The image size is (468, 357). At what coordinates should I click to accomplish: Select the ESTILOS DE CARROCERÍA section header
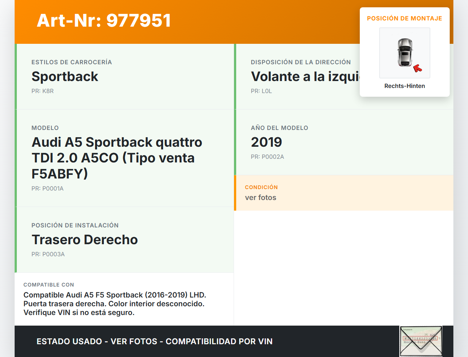point(72,62)
